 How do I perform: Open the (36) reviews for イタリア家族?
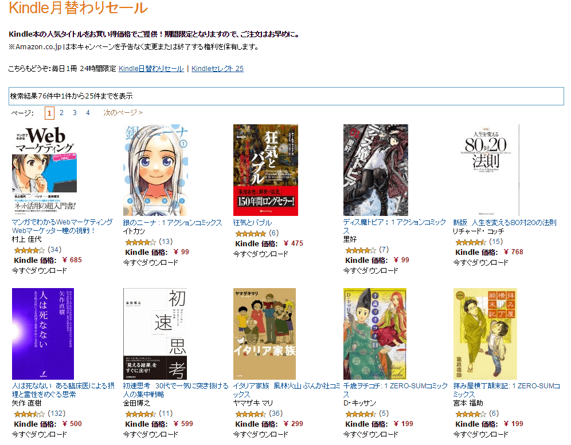(276, 414)
